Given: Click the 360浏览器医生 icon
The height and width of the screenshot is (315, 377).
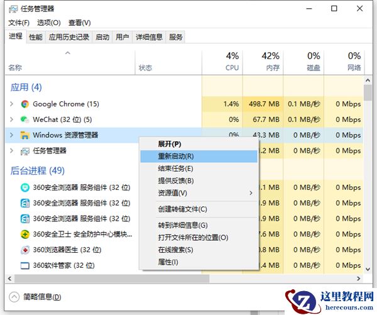Looking at the screenshot, I should coord(25,250).
